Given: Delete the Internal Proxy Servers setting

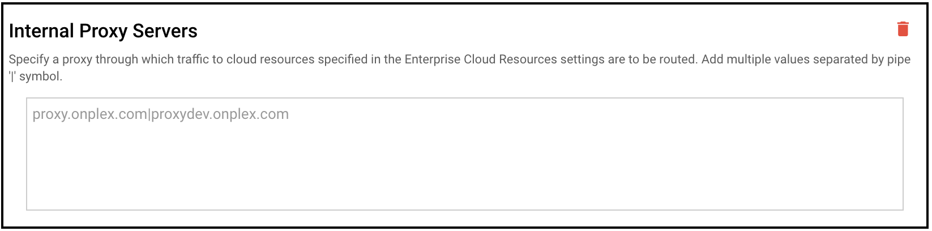Looking at the screenshot, I should click(x=903, y=29).
